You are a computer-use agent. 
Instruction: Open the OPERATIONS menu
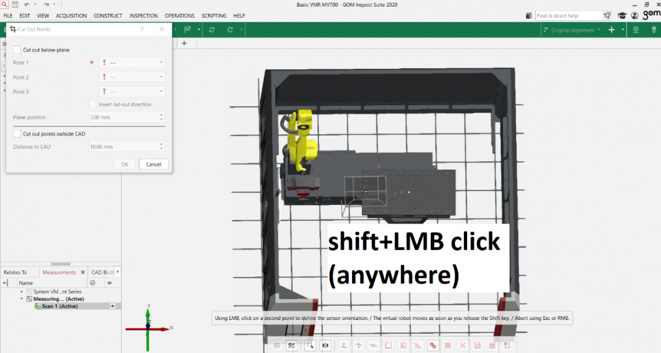pyautogui.click(x=179, y=16)
